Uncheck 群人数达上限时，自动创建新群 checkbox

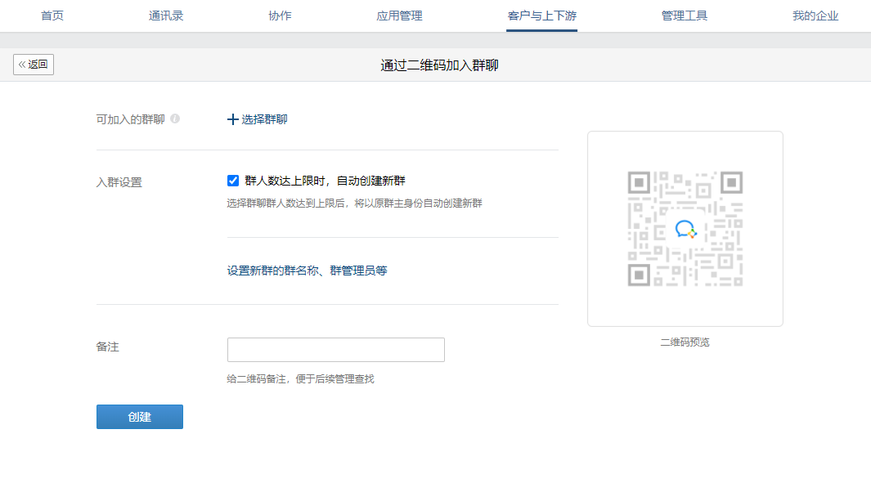(x=233, y=181)
